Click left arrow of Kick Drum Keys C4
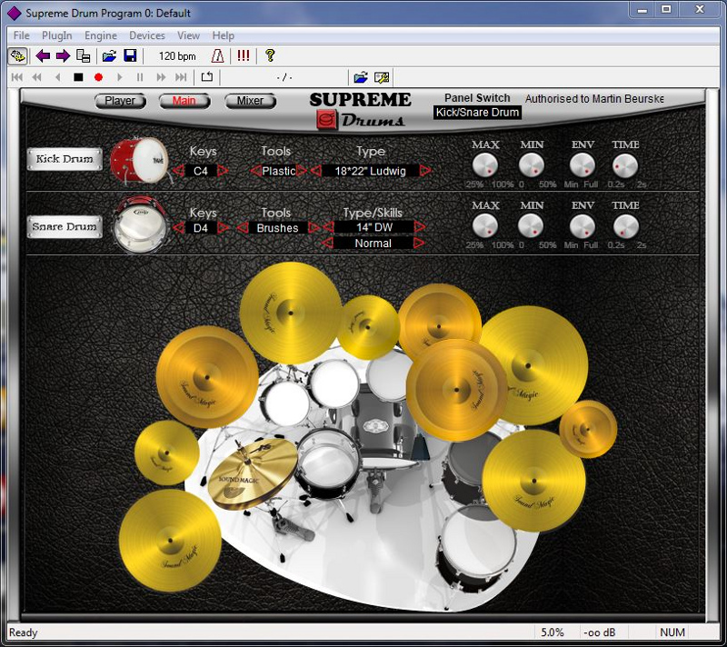The width and height of the screenshot is (727, 647). [178, 171]
